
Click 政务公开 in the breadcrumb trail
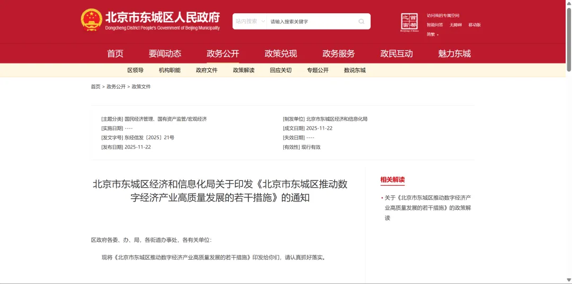click(x=116, y=87)
